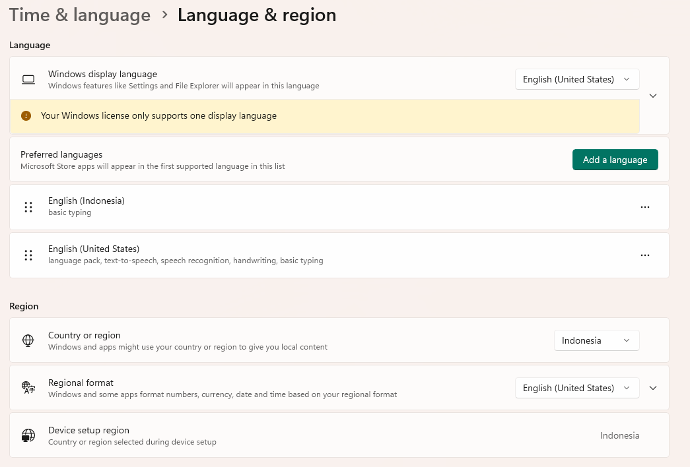Click the Regional format icon
The width and height of the screenshot is (690, 467).
click(28, 388)
